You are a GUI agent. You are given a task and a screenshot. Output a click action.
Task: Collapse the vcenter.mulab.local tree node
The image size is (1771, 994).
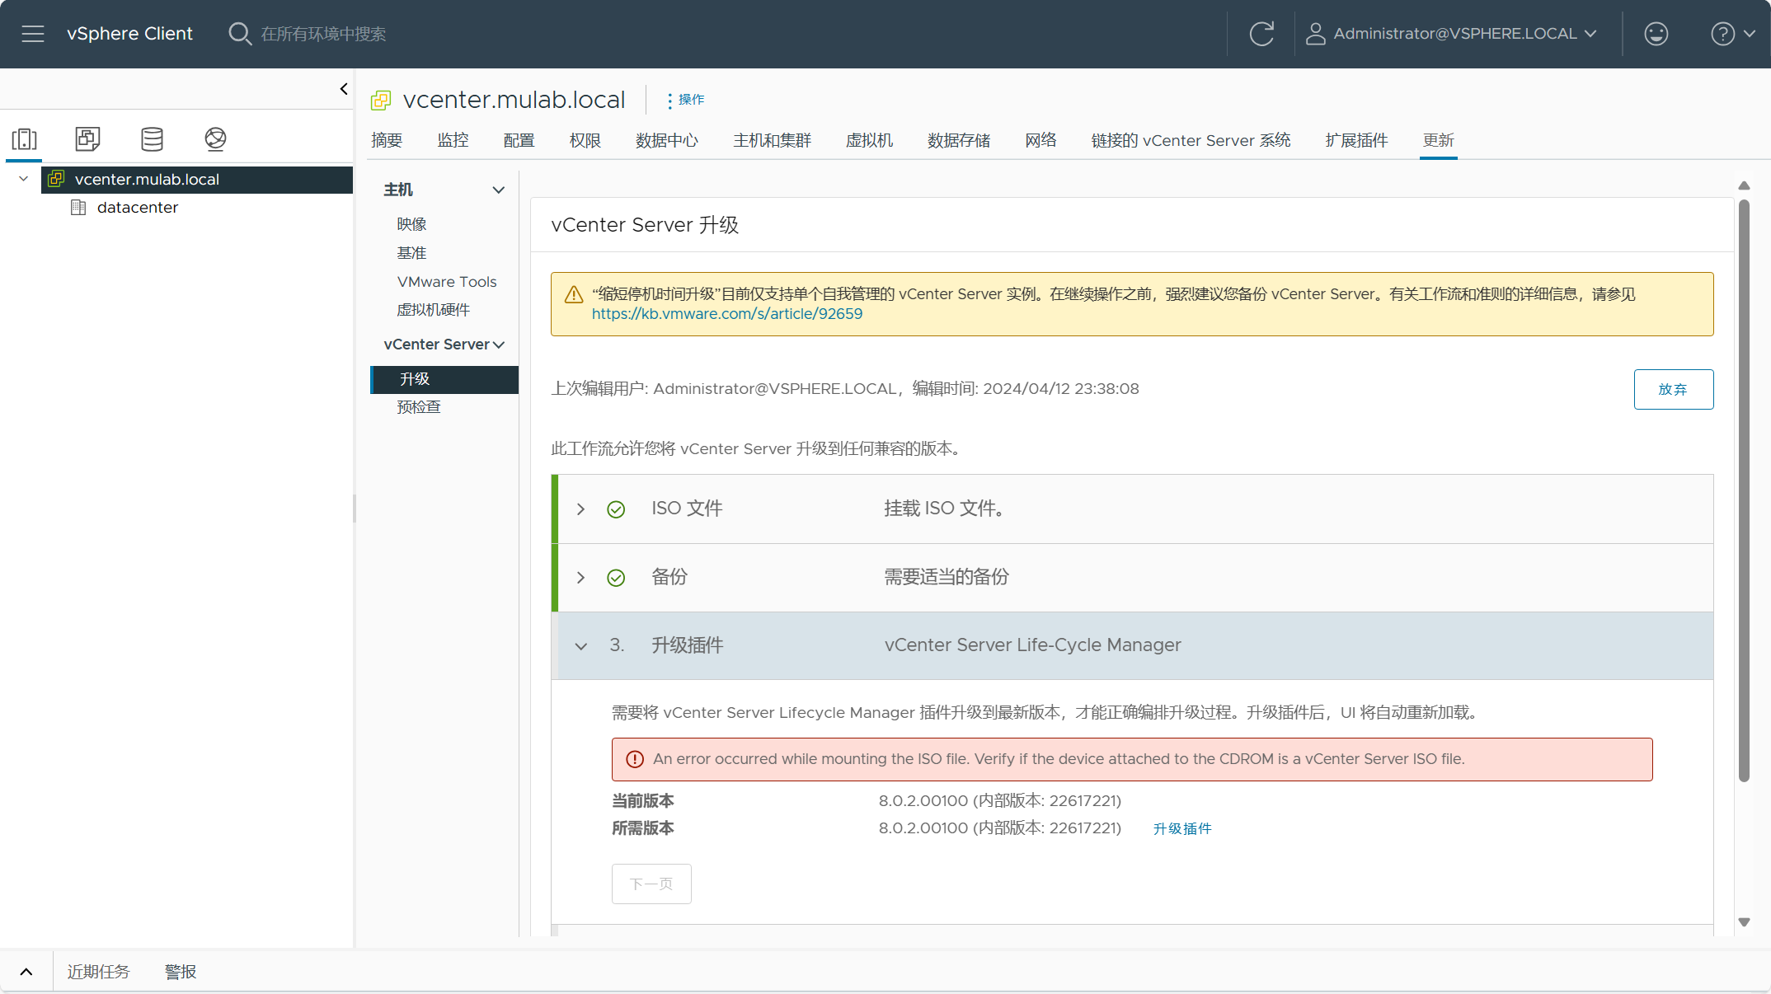(x=23, y=179)
